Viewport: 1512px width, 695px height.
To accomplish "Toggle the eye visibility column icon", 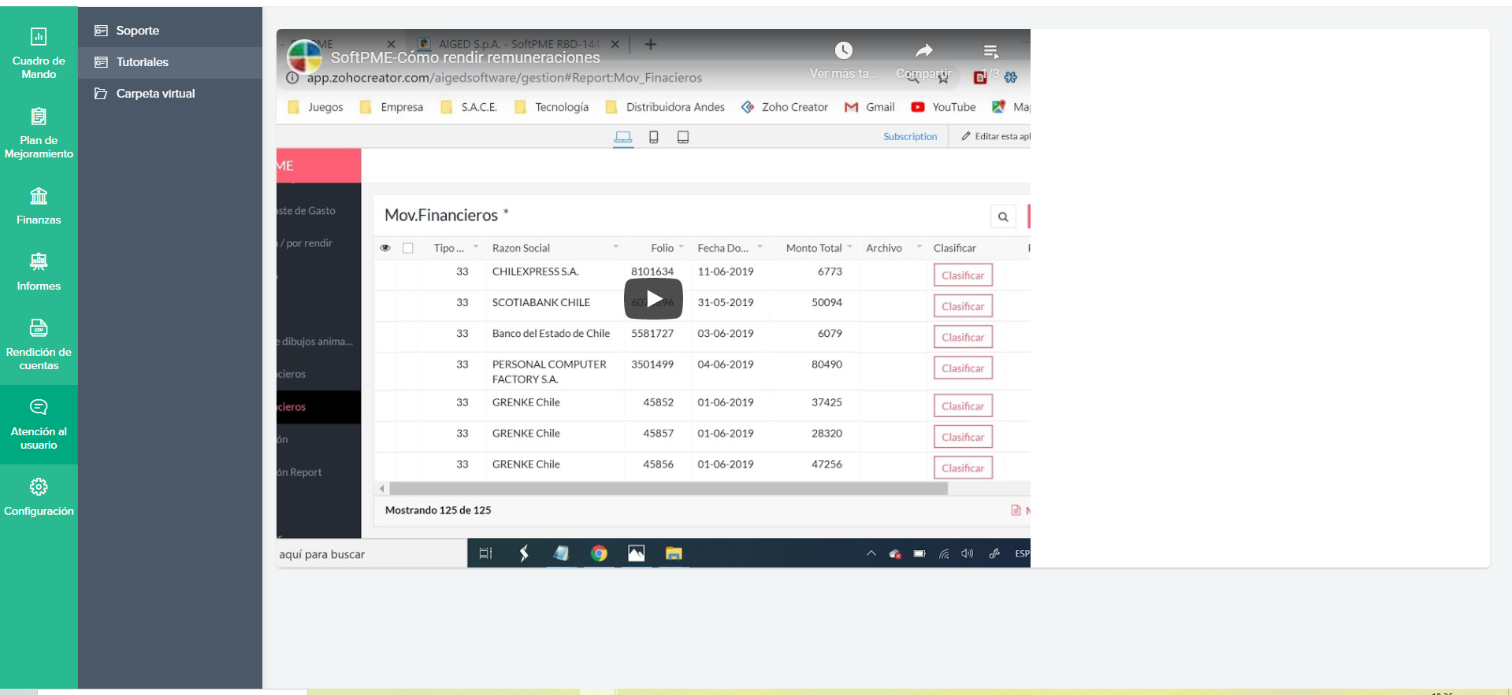I will tap(385, 248).
